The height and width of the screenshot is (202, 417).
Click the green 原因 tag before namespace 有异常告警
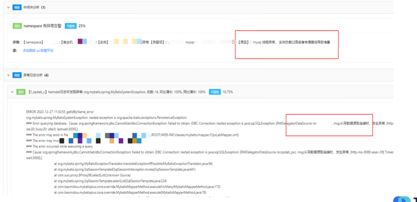[x=17, y=26]
